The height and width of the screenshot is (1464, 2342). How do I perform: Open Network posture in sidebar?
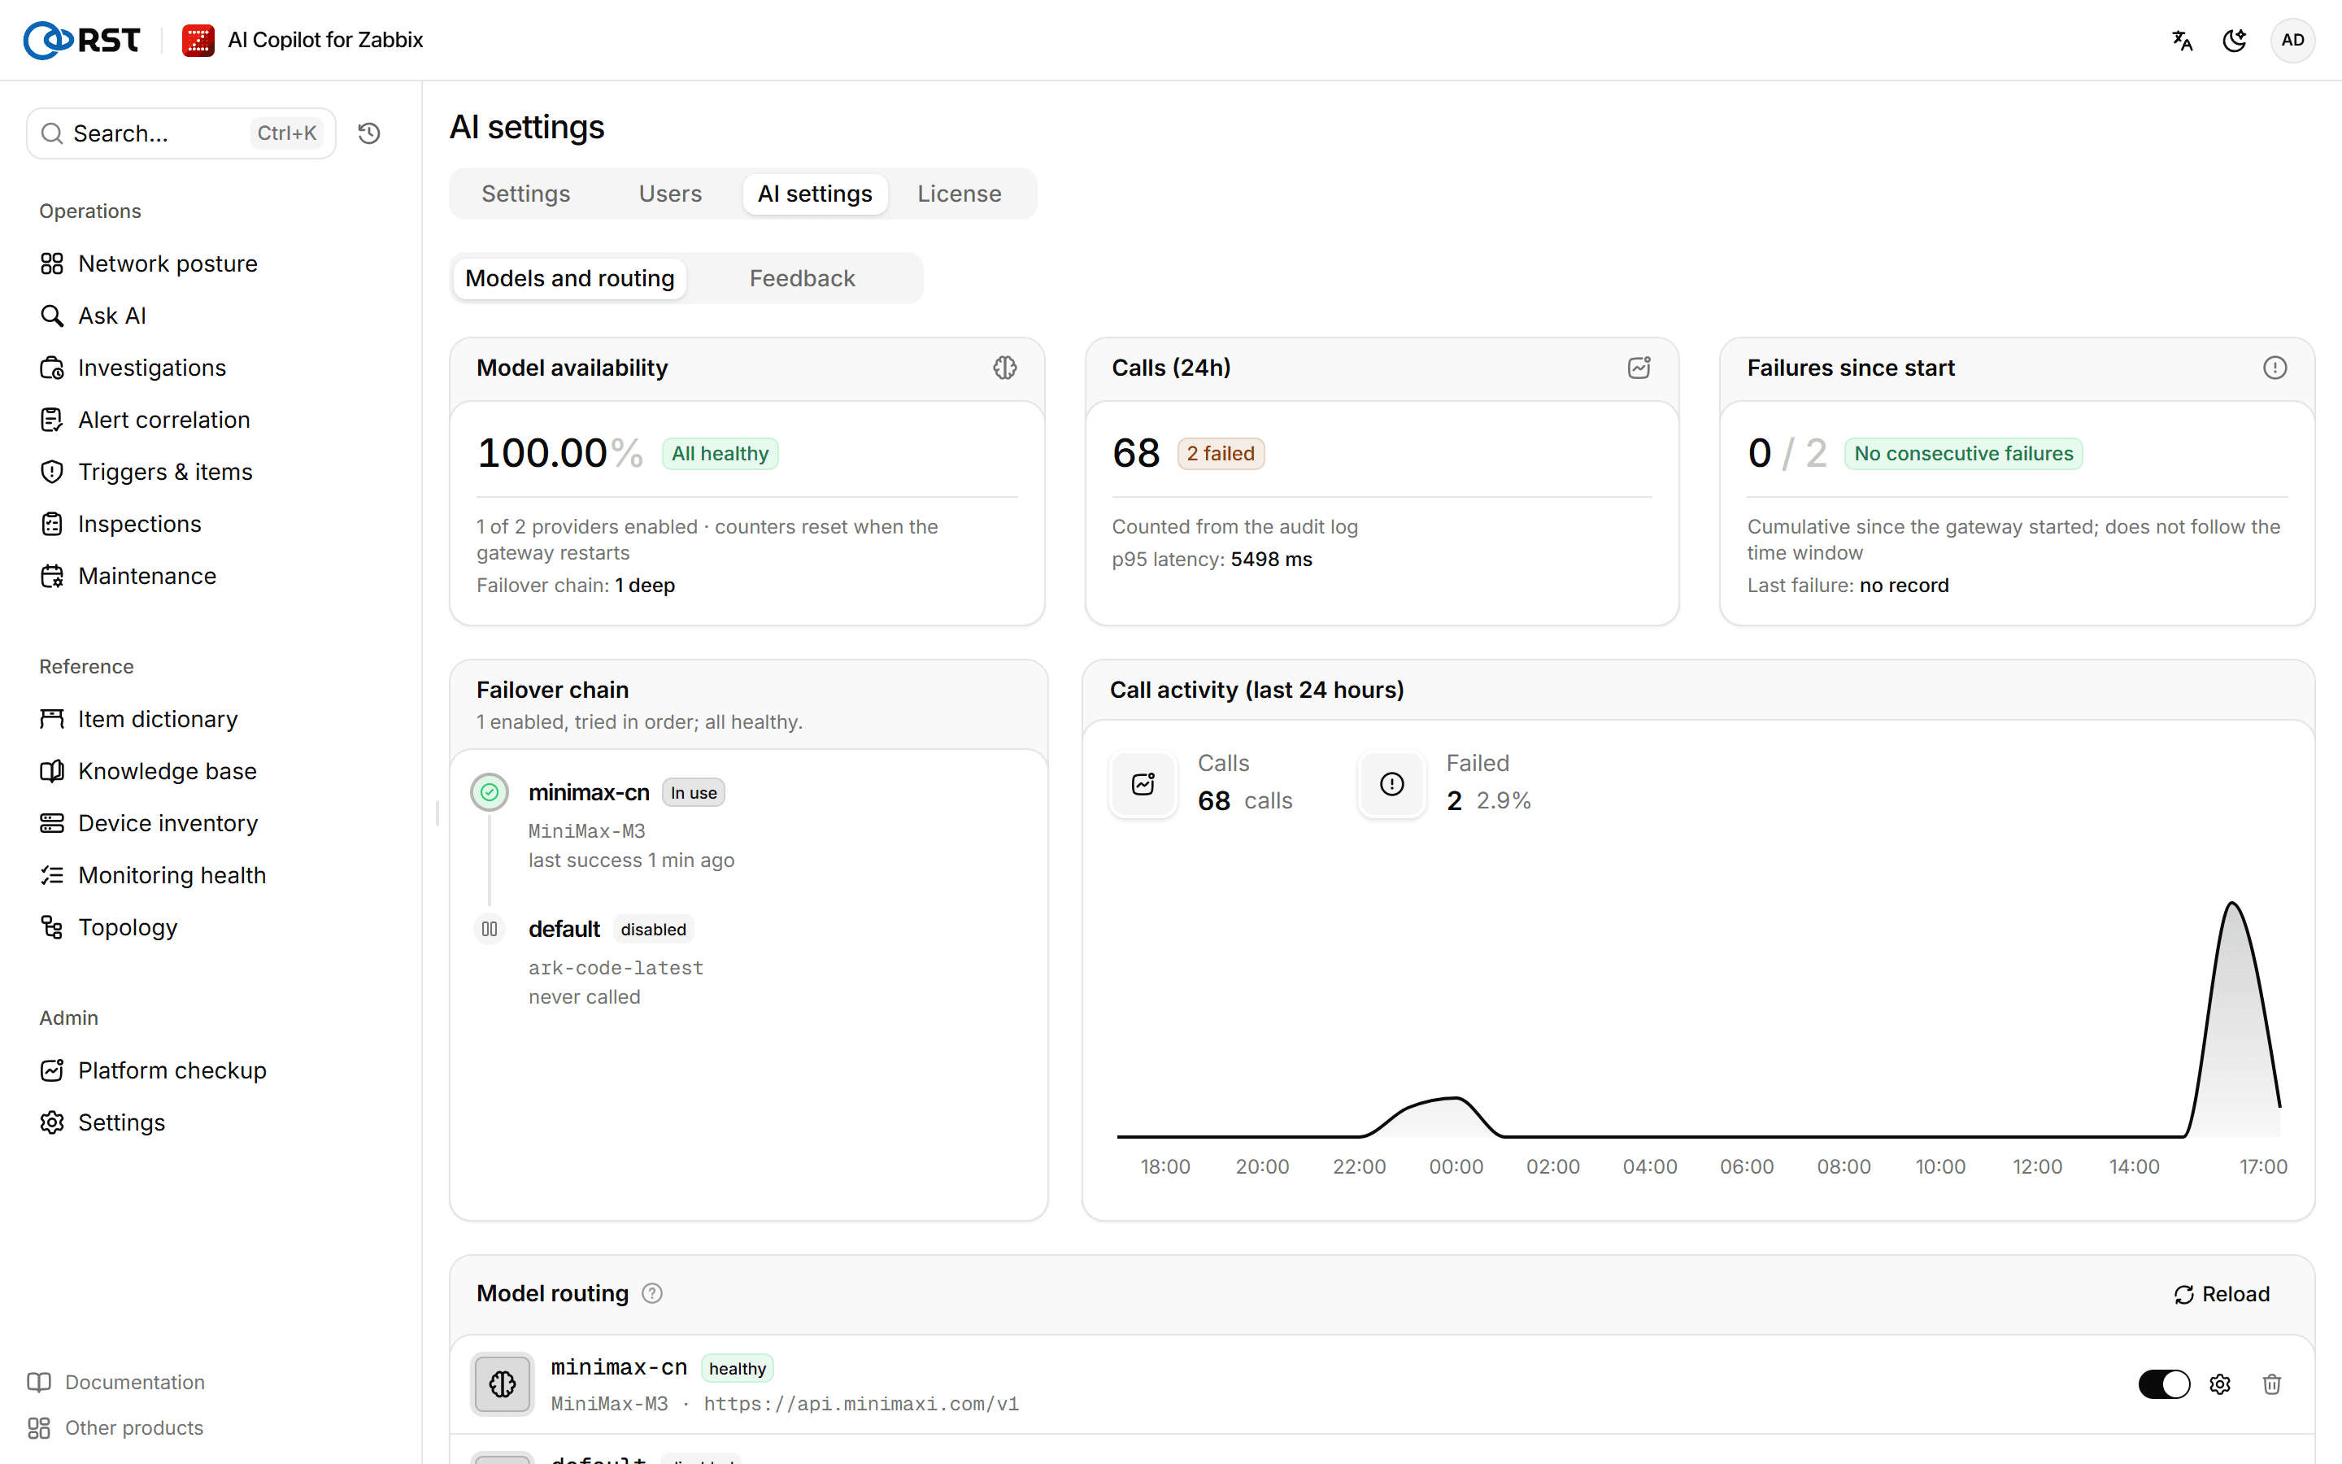point(168,264)
